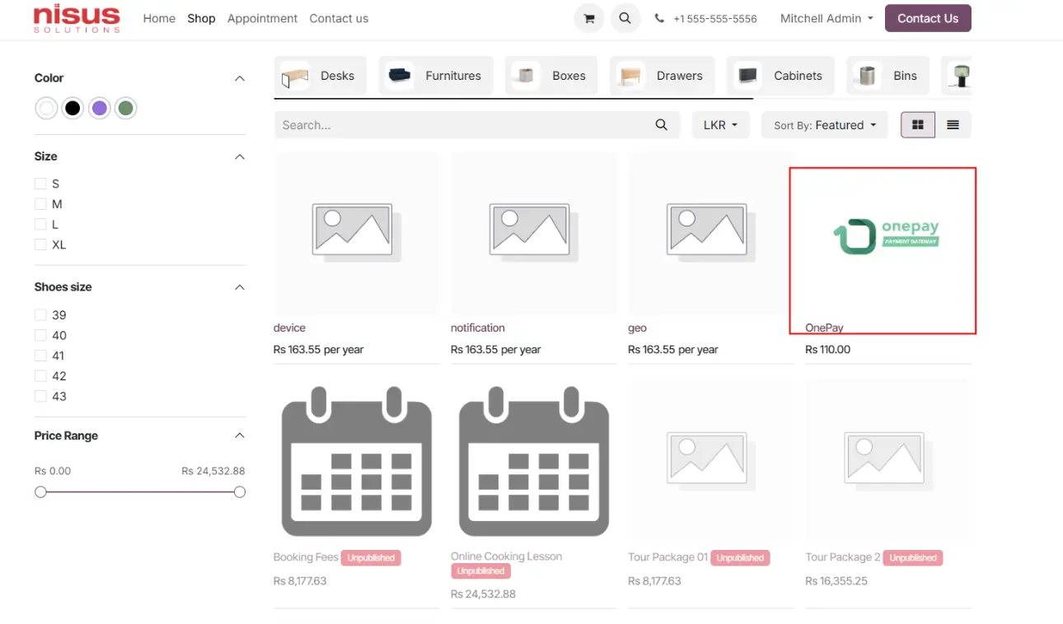Click the Desks category icon

pyautogui.click(x=294, y=76)
